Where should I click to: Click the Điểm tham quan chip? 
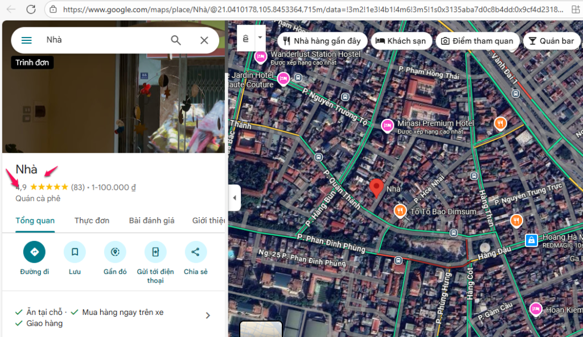point(477,41)
